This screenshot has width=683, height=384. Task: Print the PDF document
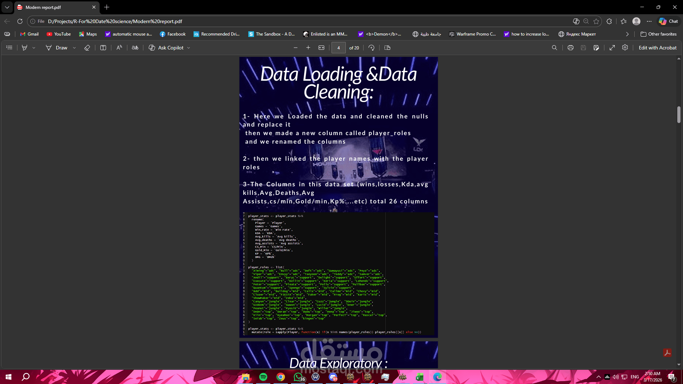571,48
